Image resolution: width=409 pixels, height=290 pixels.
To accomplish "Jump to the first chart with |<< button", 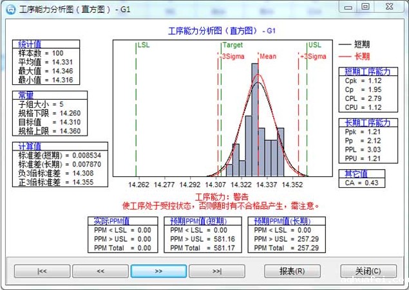I will [41, 271].
